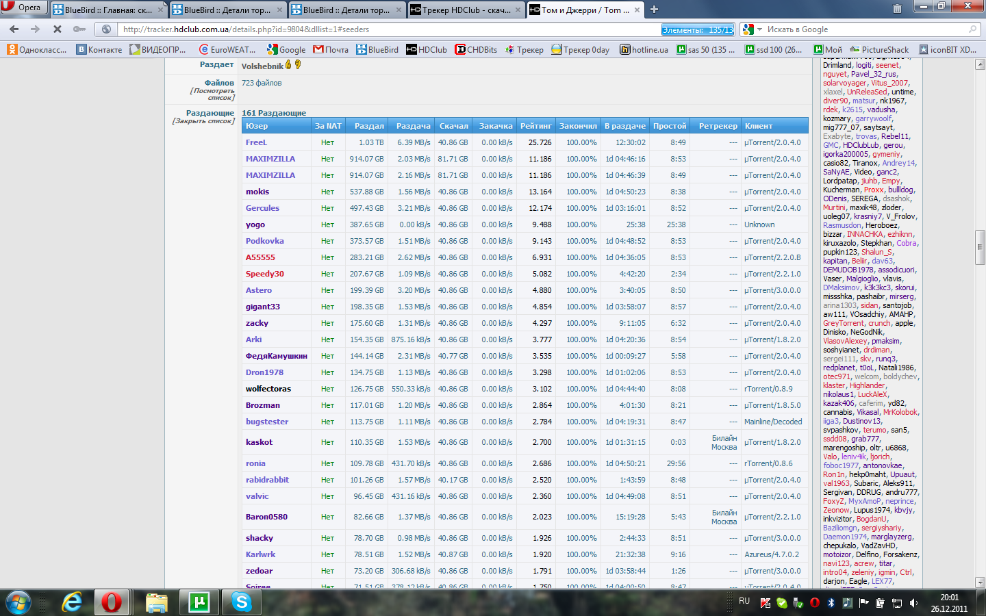Open user Gercules profile link
The image size is (986, 616).
(262, 208)
